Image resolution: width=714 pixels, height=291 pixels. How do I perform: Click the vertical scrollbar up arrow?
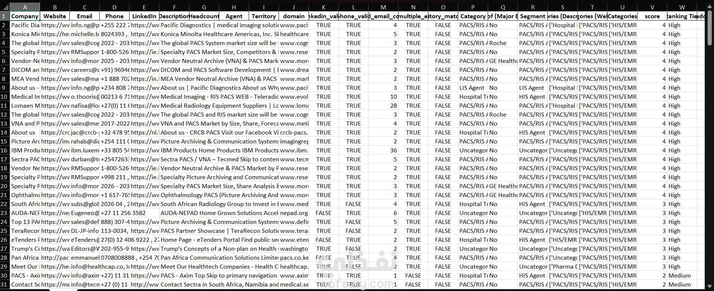[x=710, y=6]
